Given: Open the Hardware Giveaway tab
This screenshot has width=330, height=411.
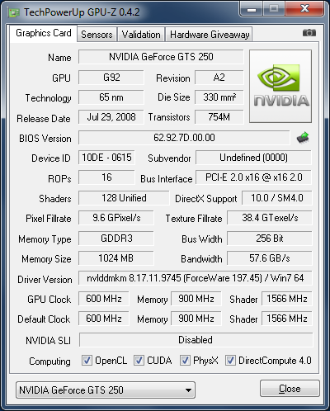Looking at the screenshot, I should (210, 35).
